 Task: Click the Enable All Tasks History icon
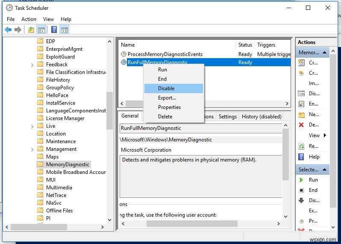(301, 104)
